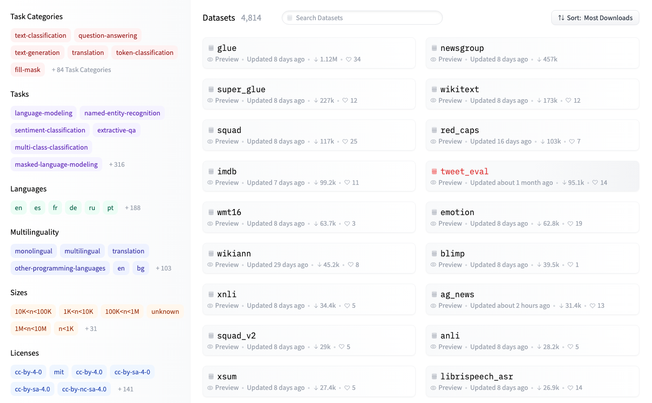Expand the '+ 188' more languages list
The height and width of the screenshot is (403, 652).
133,208
